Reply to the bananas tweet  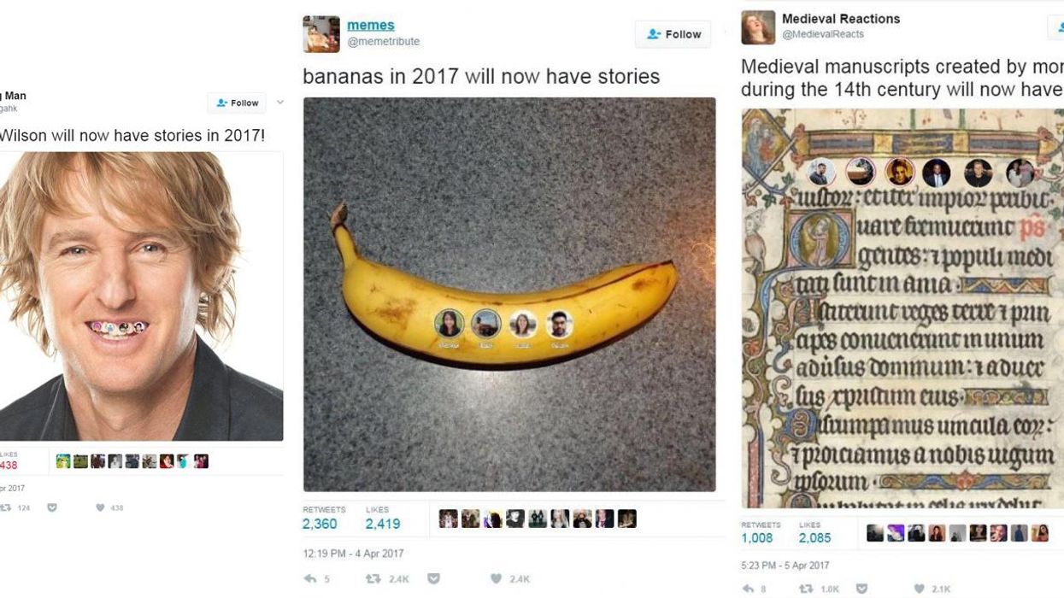[310, 579]
